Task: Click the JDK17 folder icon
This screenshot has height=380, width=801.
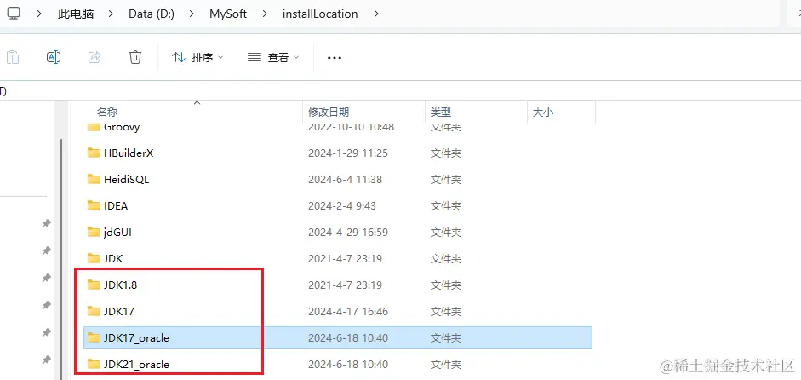Action: click(x=93, y=311)
